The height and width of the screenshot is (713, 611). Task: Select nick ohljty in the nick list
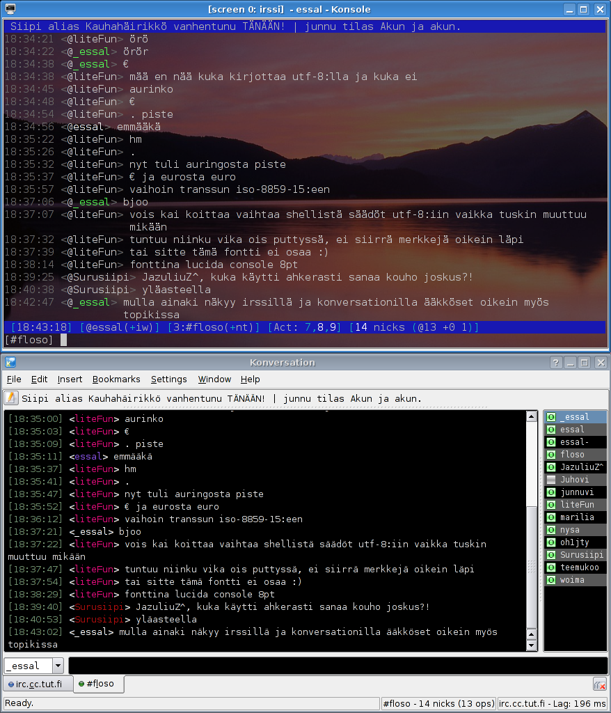[575, 542]
